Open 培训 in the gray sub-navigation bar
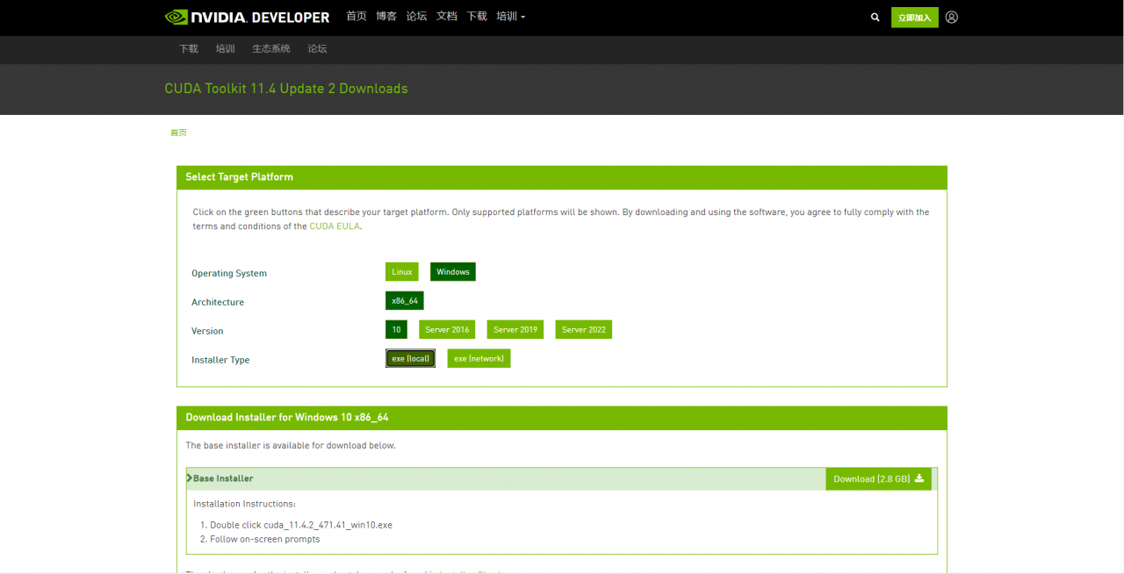 226,49
